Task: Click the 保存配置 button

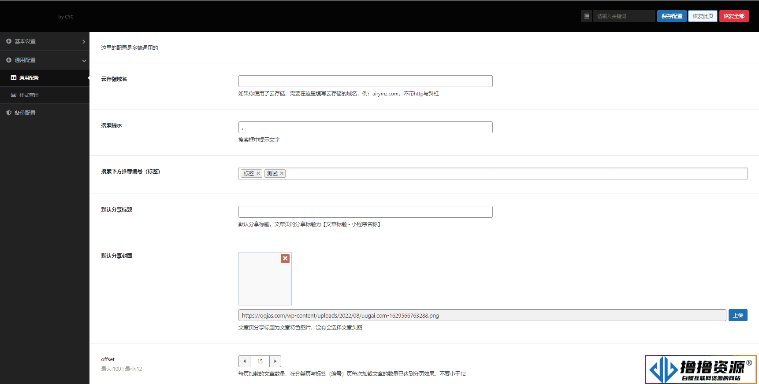Action: coord(672,16)
